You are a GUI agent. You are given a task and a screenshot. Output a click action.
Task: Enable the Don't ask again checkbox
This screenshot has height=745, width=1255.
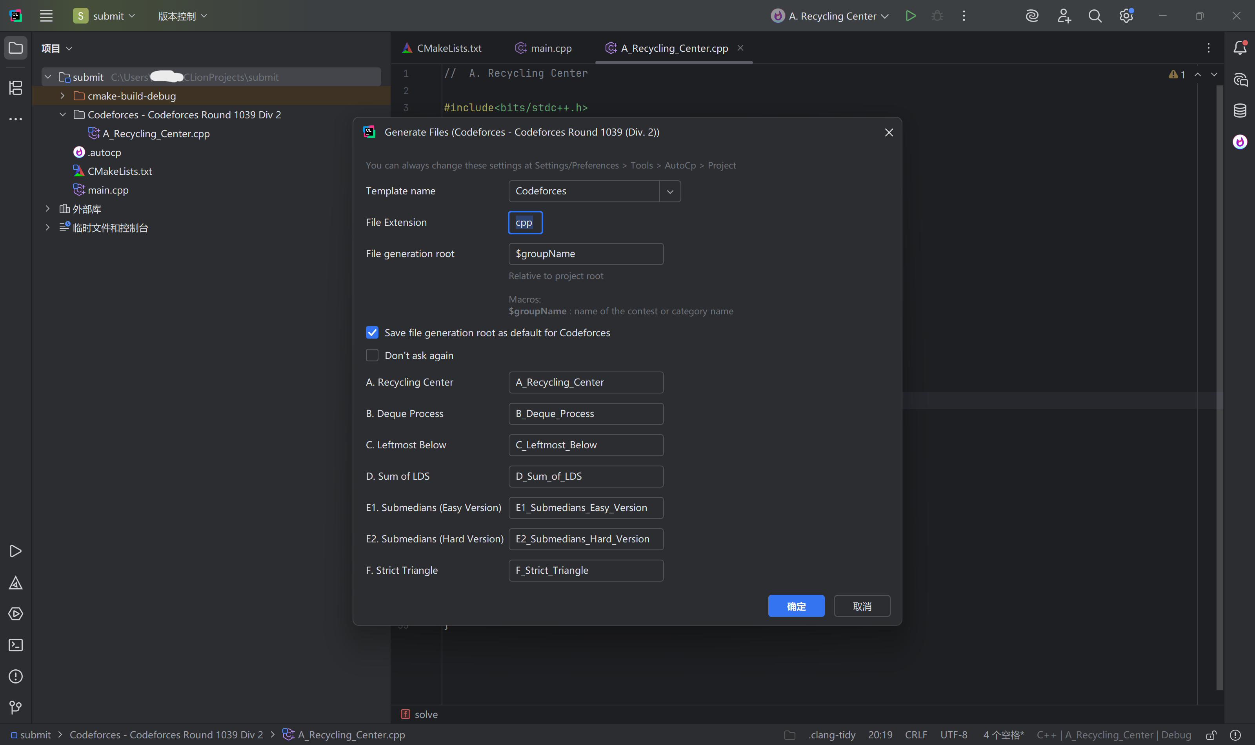coord(372,355)
